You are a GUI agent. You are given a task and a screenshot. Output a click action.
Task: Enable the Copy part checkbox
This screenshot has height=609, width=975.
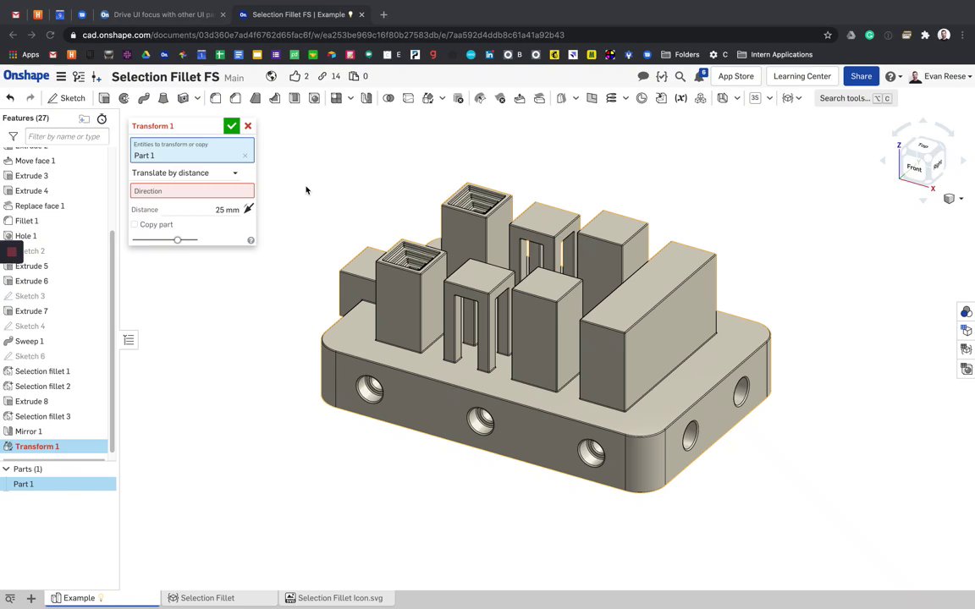[135, 225]
